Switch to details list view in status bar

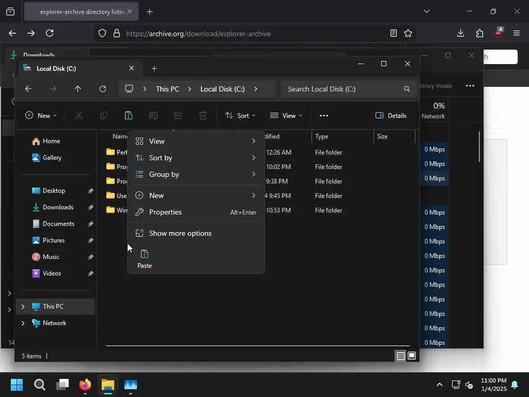click(400, 356)
